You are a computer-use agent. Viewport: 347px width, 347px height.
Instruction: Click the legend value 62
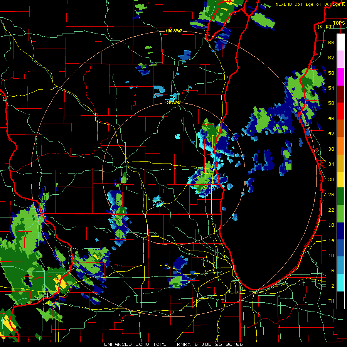click(x=331, y=58)
